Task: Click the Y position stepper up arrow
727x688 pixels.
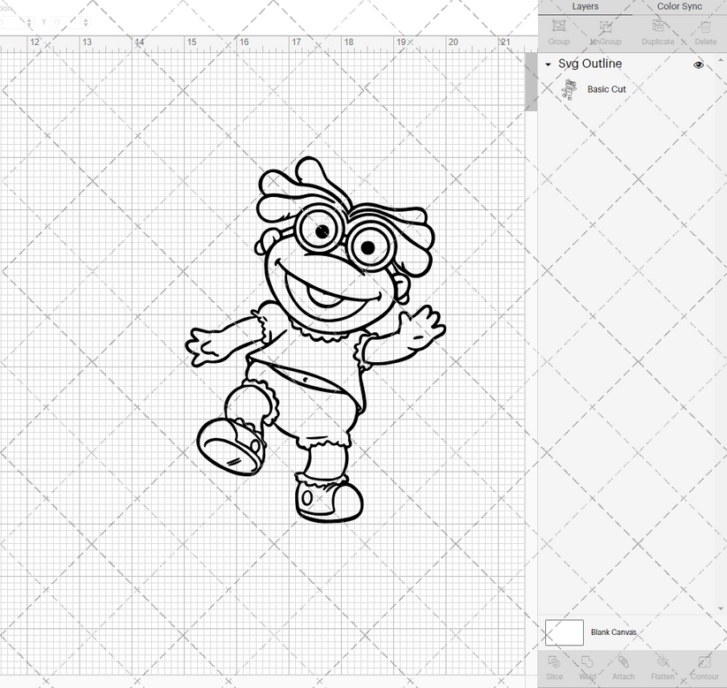Action: (86, 19)
